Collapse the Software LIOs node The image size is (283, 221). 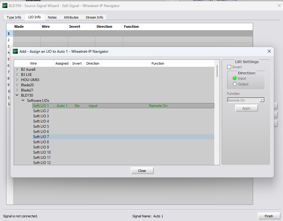pyautogui.click(x=23, y=100)
